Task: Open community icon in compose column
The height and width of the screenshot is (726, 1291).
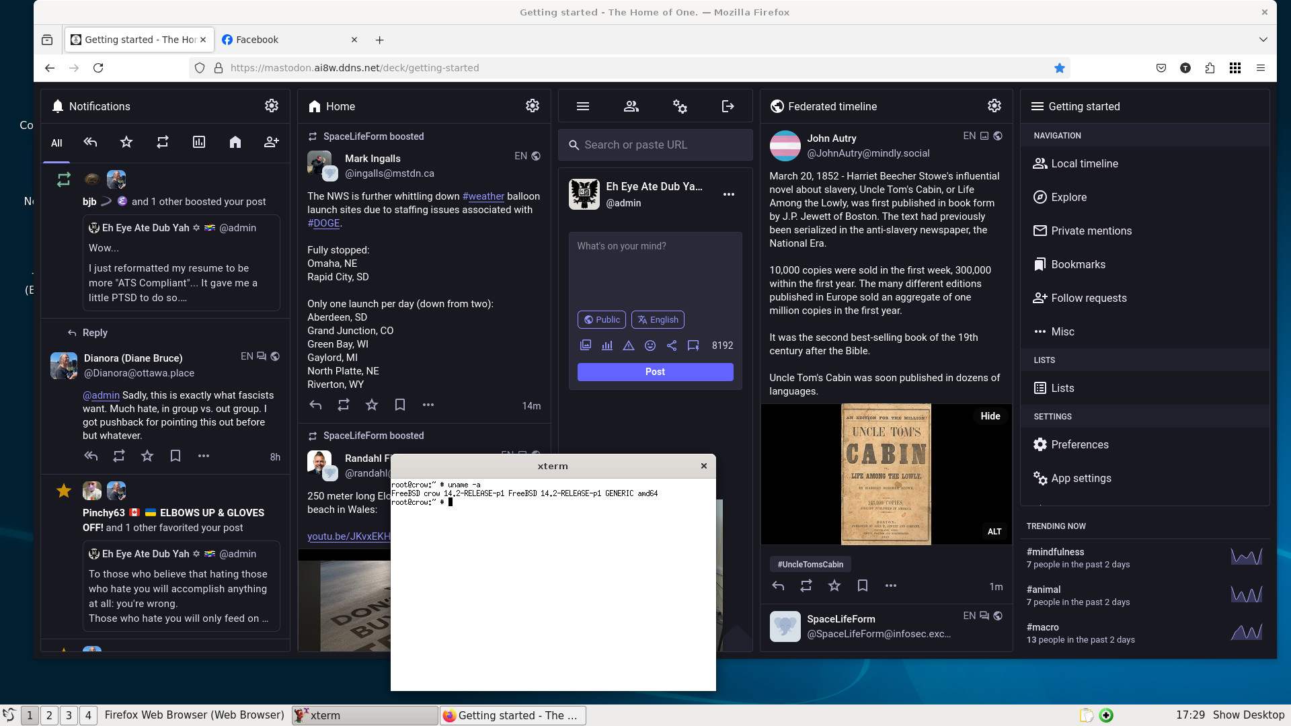Action: pos(631,106)
